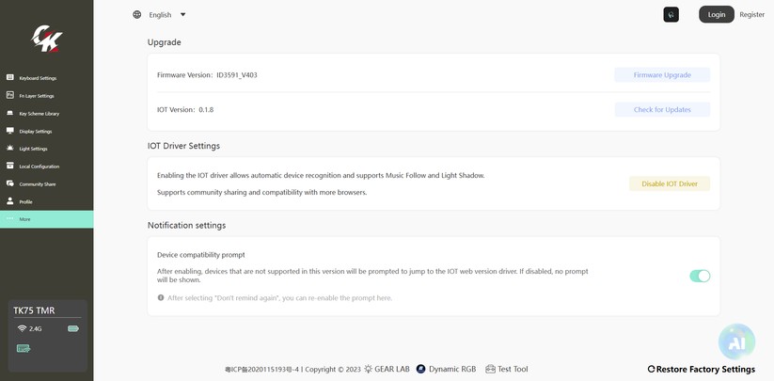Screen dimensions: 774x381
Task: Click the battery icon beside 2.4G
Action: point(73,328)
